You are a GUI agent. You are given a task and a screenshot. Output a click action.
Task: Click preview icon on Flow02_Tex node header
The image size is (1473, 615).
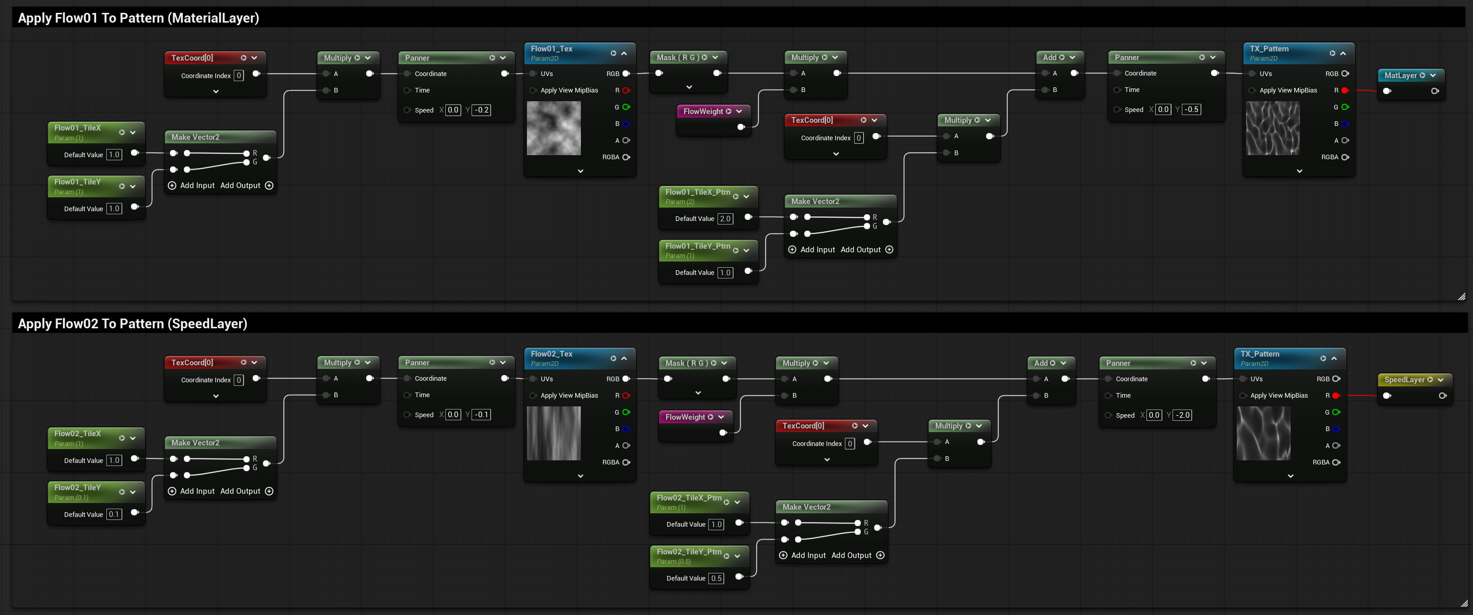pos(614,359)
